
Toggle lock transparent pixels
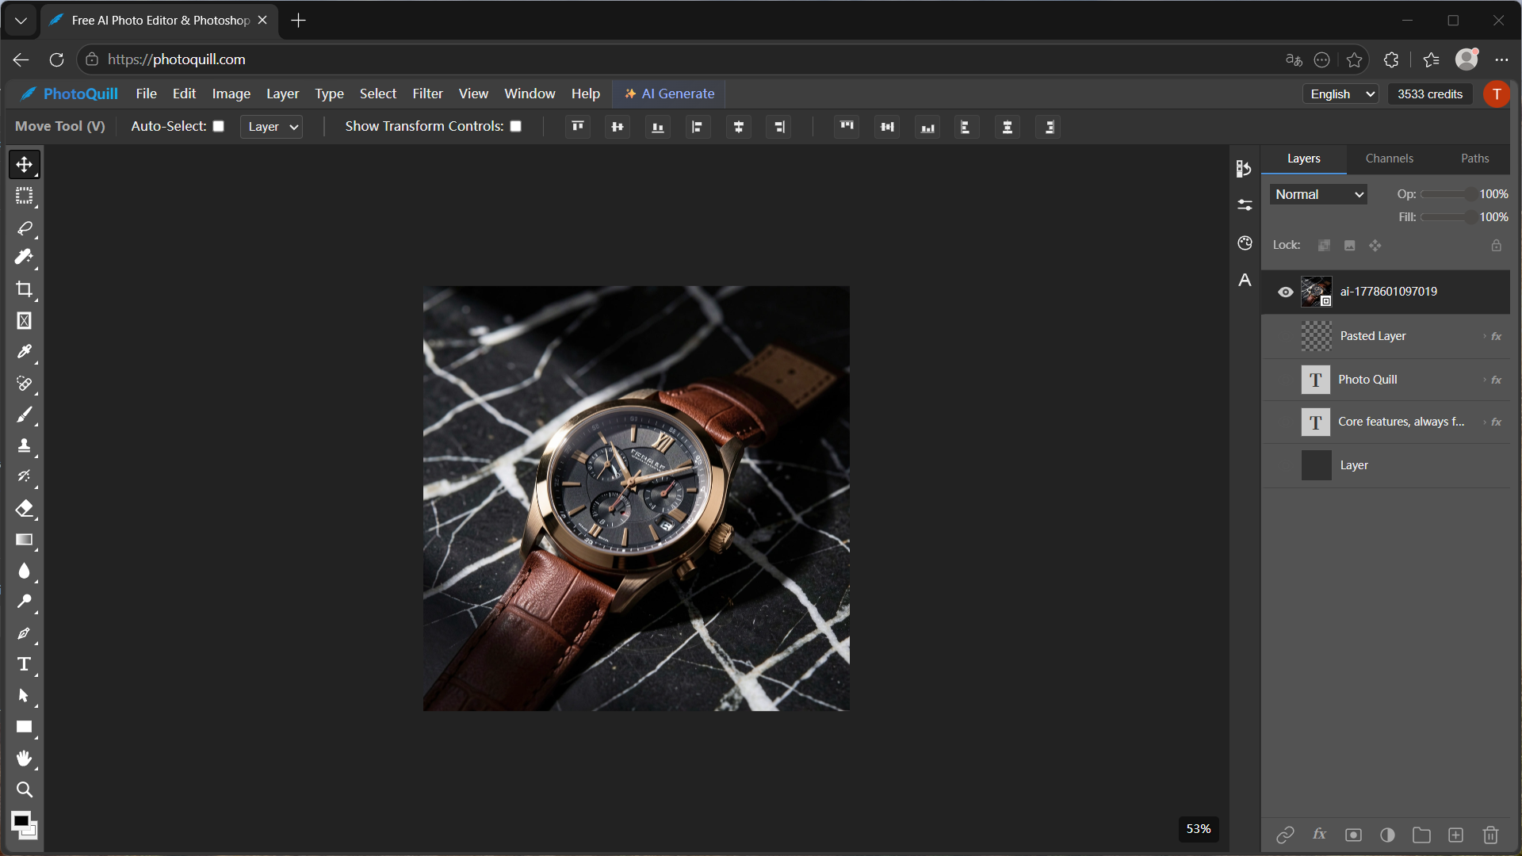point(1324,246)
